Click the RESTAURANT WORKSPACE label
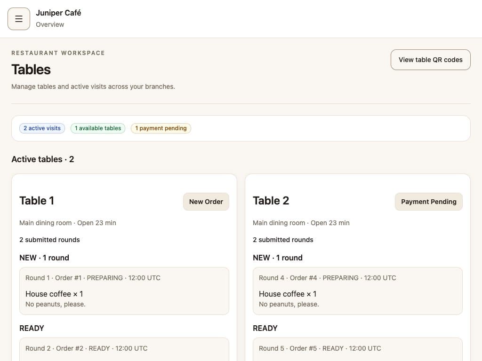Screen dimensions: 482x361 tap(58, 53)
